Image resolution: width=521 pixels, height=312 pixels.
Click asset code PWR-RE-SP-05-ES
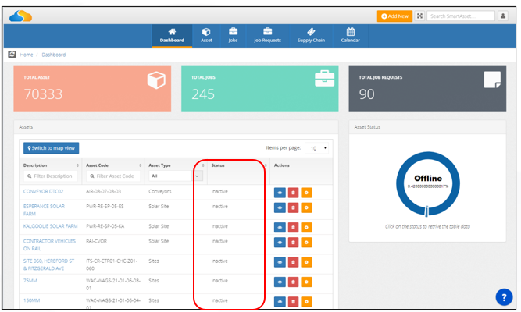(105, 207)
